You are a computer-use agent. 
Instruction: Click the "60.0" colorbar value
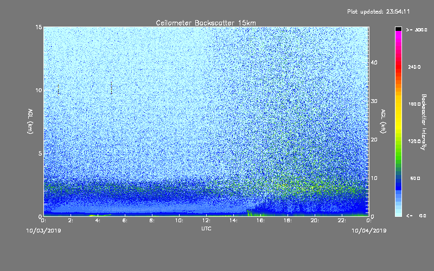click(x=415, y=178)
